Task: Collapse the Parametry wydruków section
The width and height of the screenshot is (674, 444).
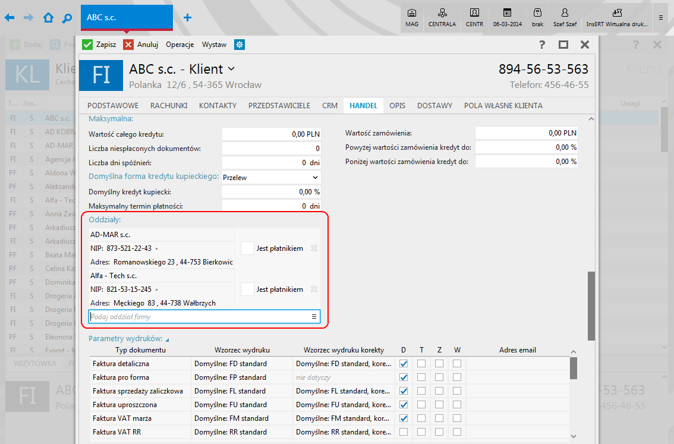Action: (x=167, y=339)
